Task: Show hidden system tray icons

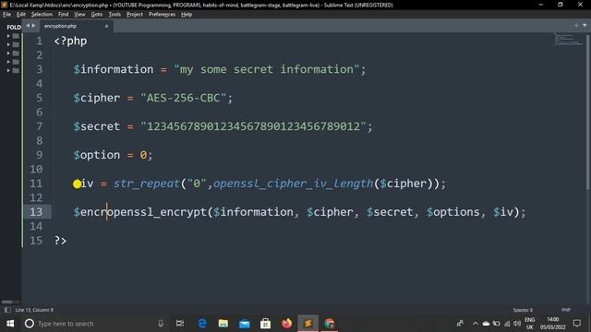Action: point(476,324)
